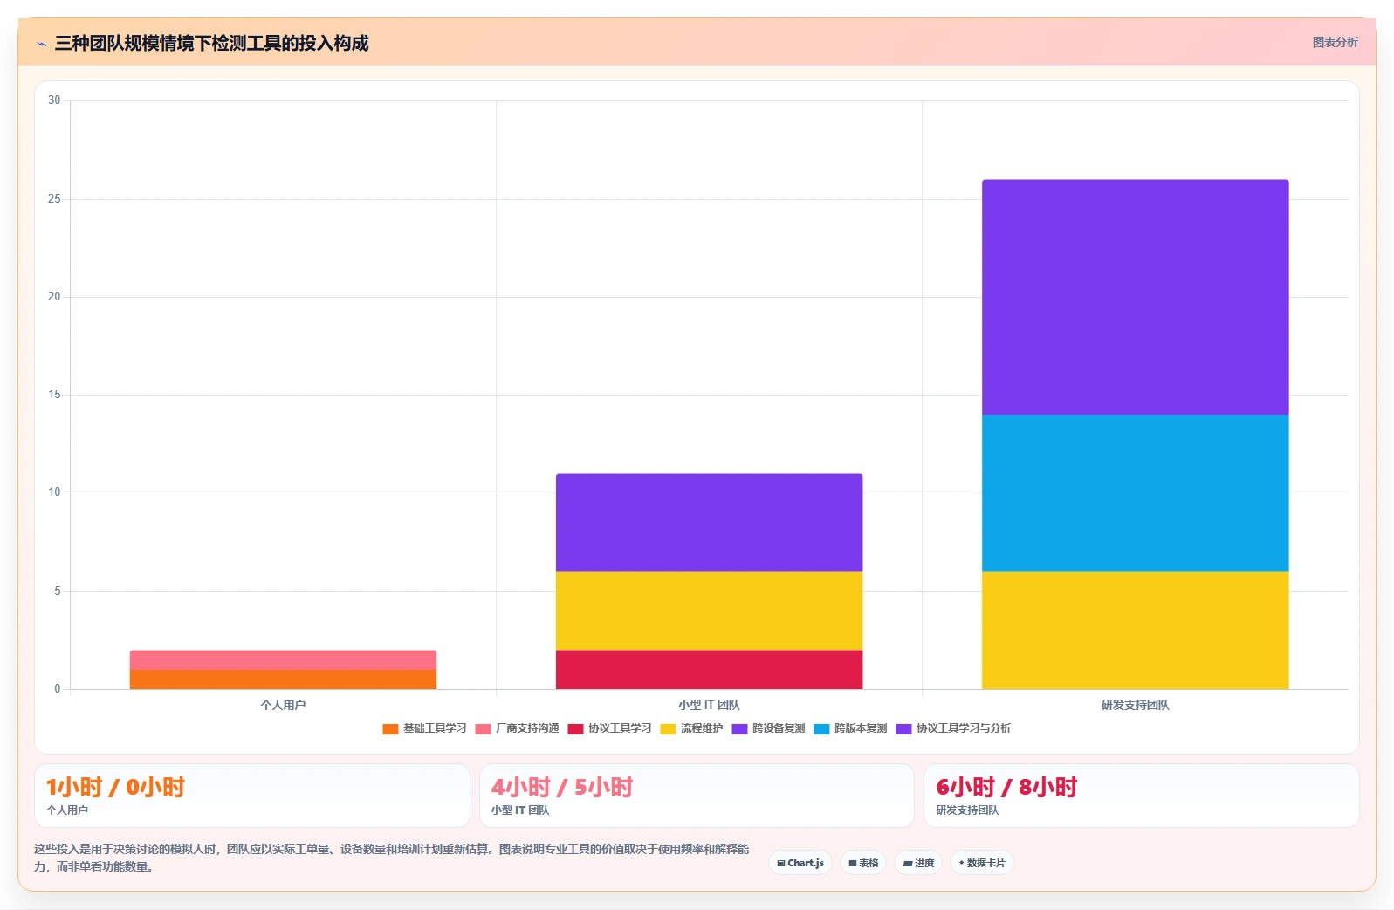Screen dimensions: 1394x910
Task: Click the chart title 三种团队规模情境下检测工具的投入构成
Action: point(211,43)
